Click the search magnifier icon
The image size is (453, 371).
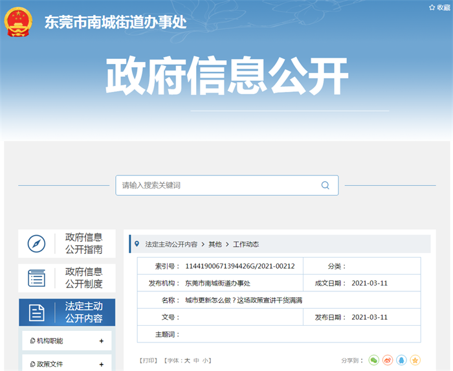click(x=325, y=185)
